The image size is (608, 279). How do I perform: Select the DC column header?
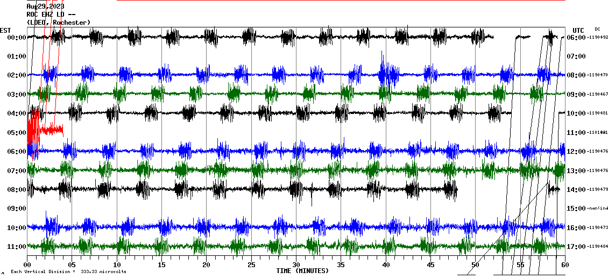(x=597, y=29)
